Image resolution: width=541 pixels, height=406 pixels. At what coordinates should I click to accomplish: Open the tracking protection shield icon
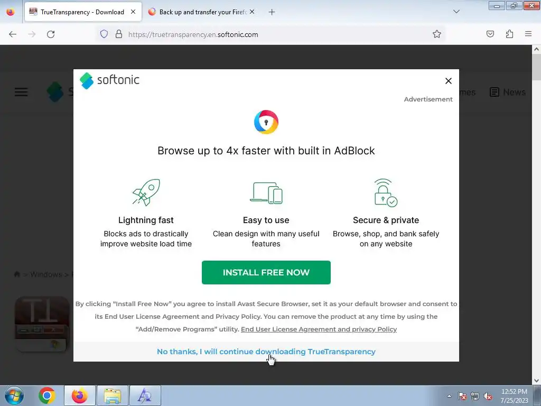pos(104,34)
